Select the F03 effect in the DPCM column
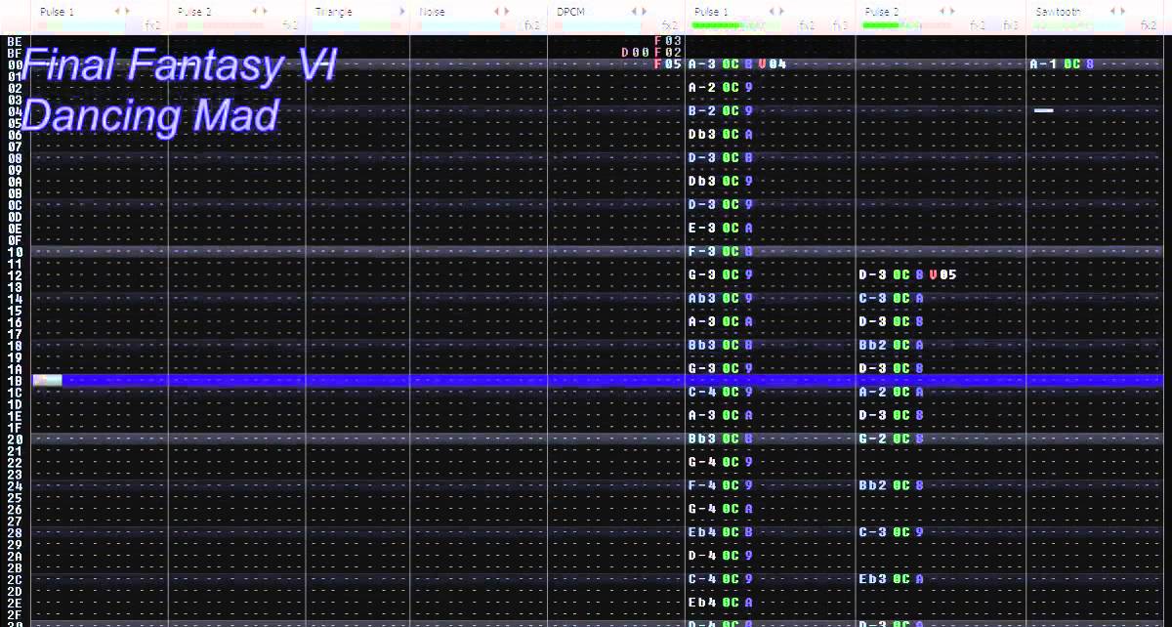1172x627 pixels. (668, 40)
